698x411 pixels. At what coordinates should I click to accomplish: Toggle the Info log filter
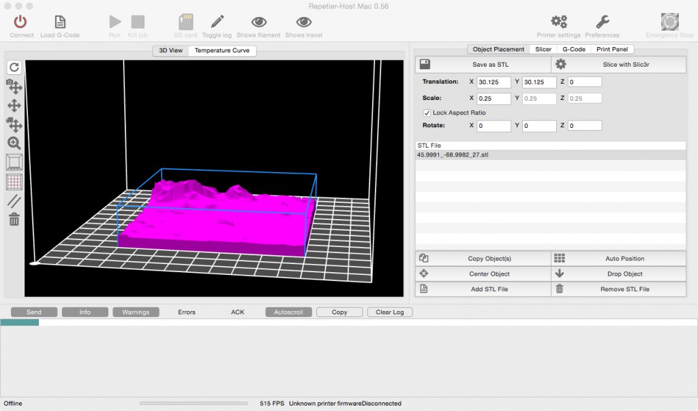coord(85,312)
